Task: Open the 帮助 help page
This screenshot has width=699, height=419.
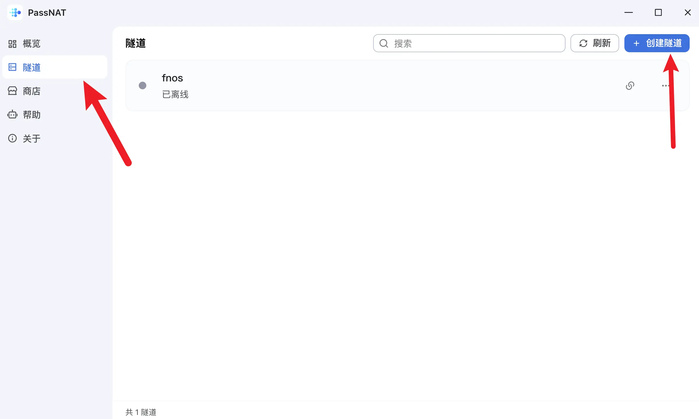Action: click(x=31, y=115)
